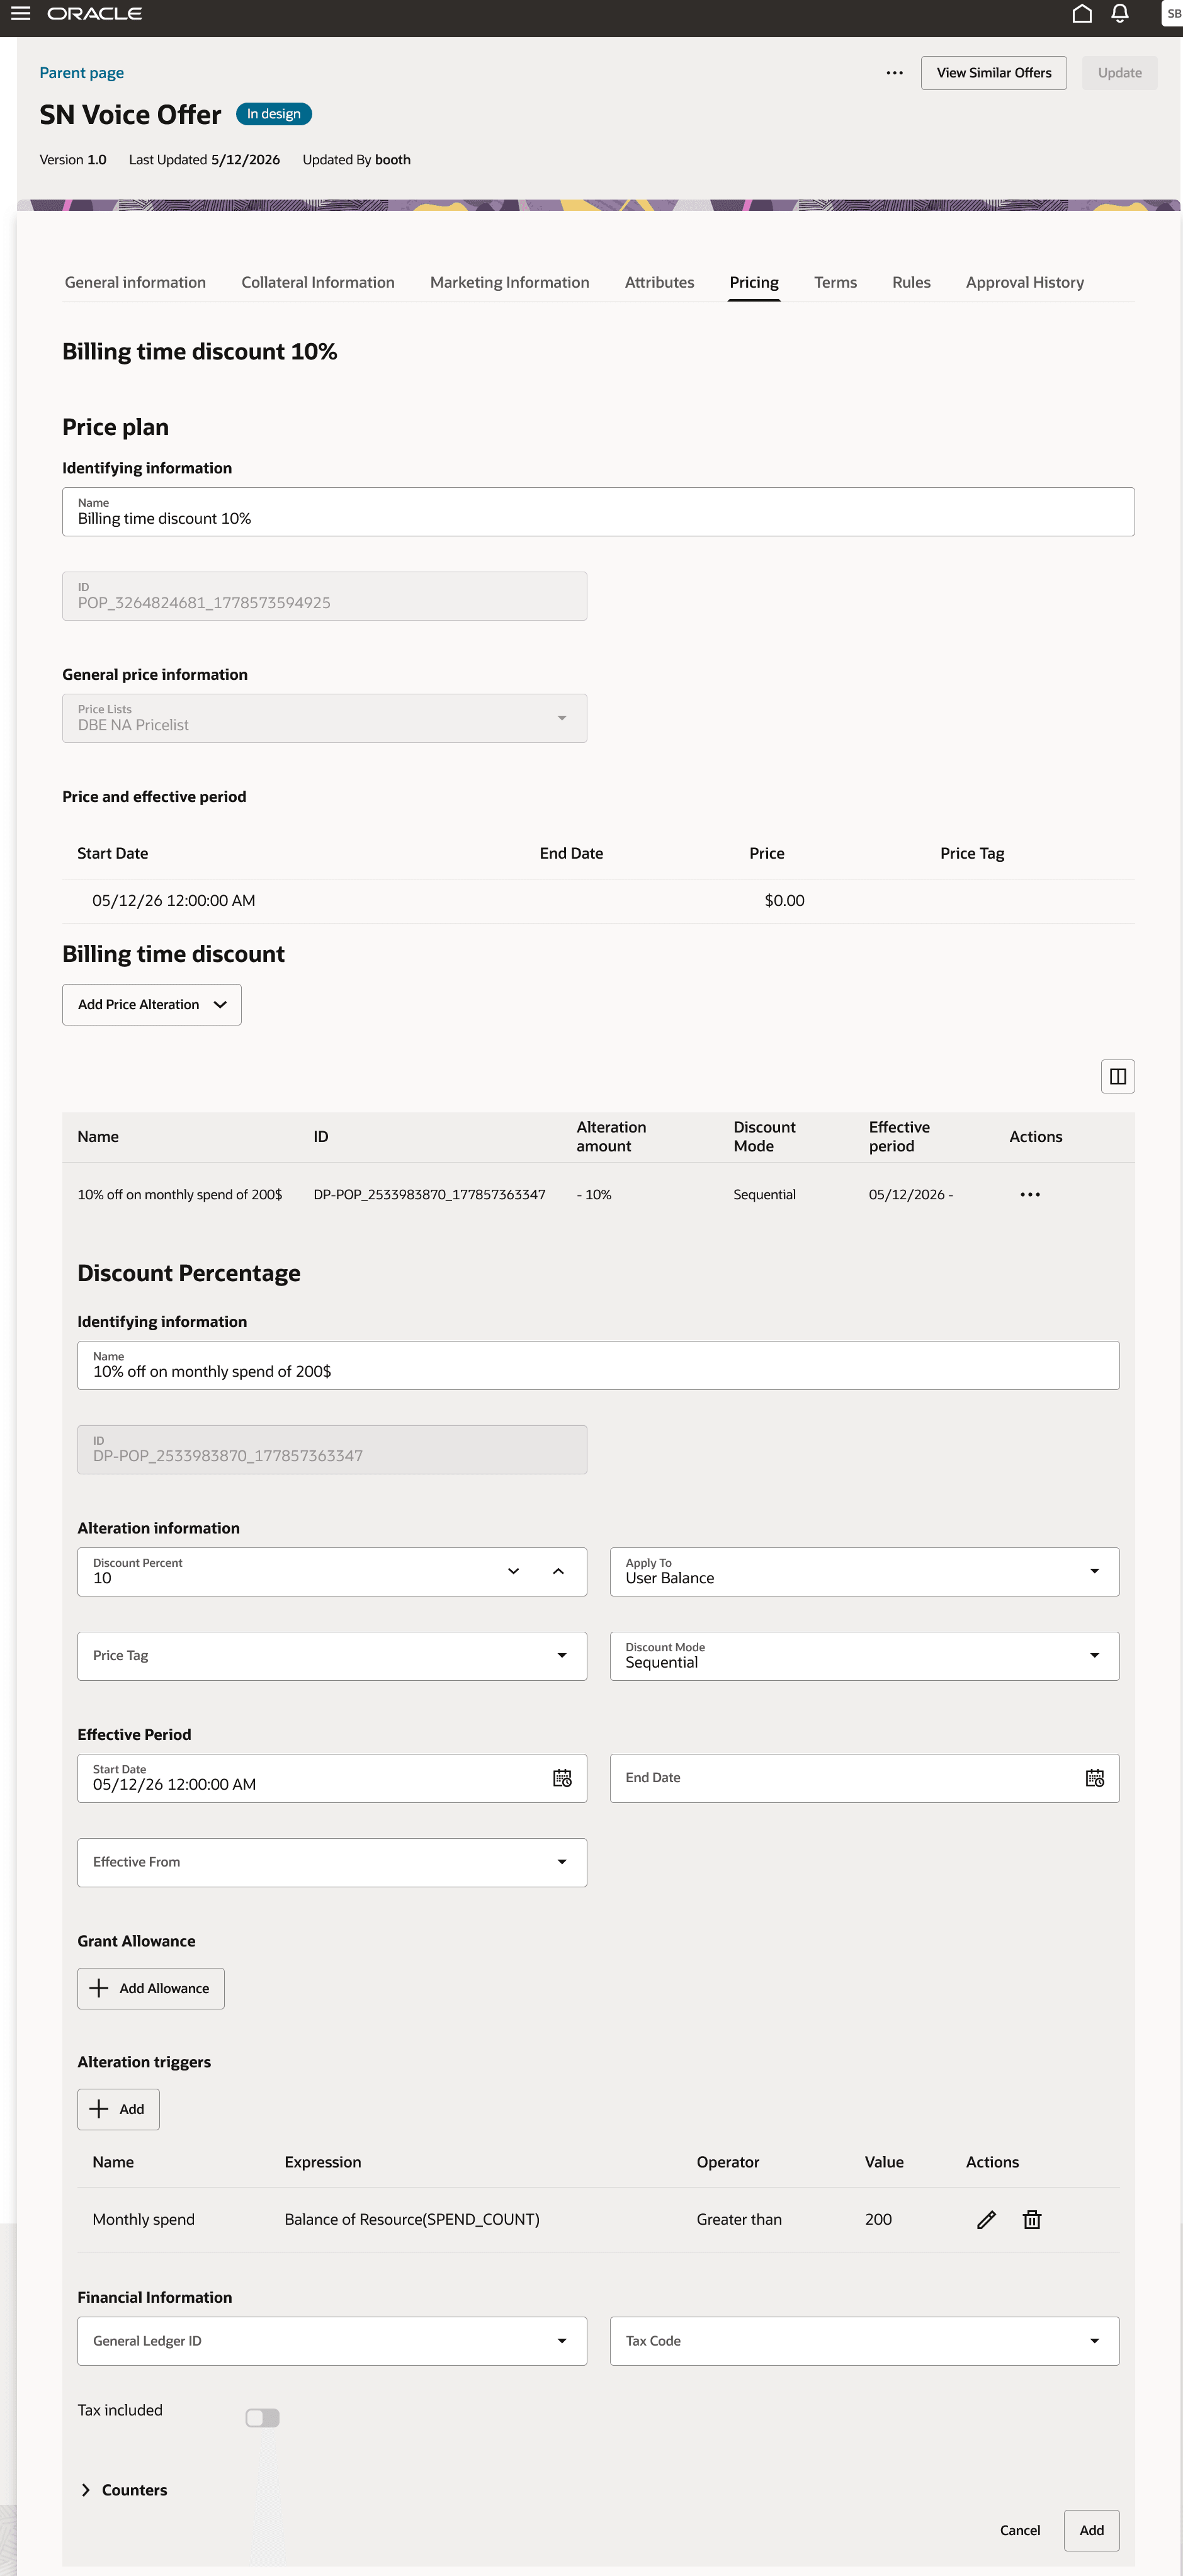Click the Parent page link
Image resolution: width=1183 pixels, height=2576 pixels.
(81, 73)
